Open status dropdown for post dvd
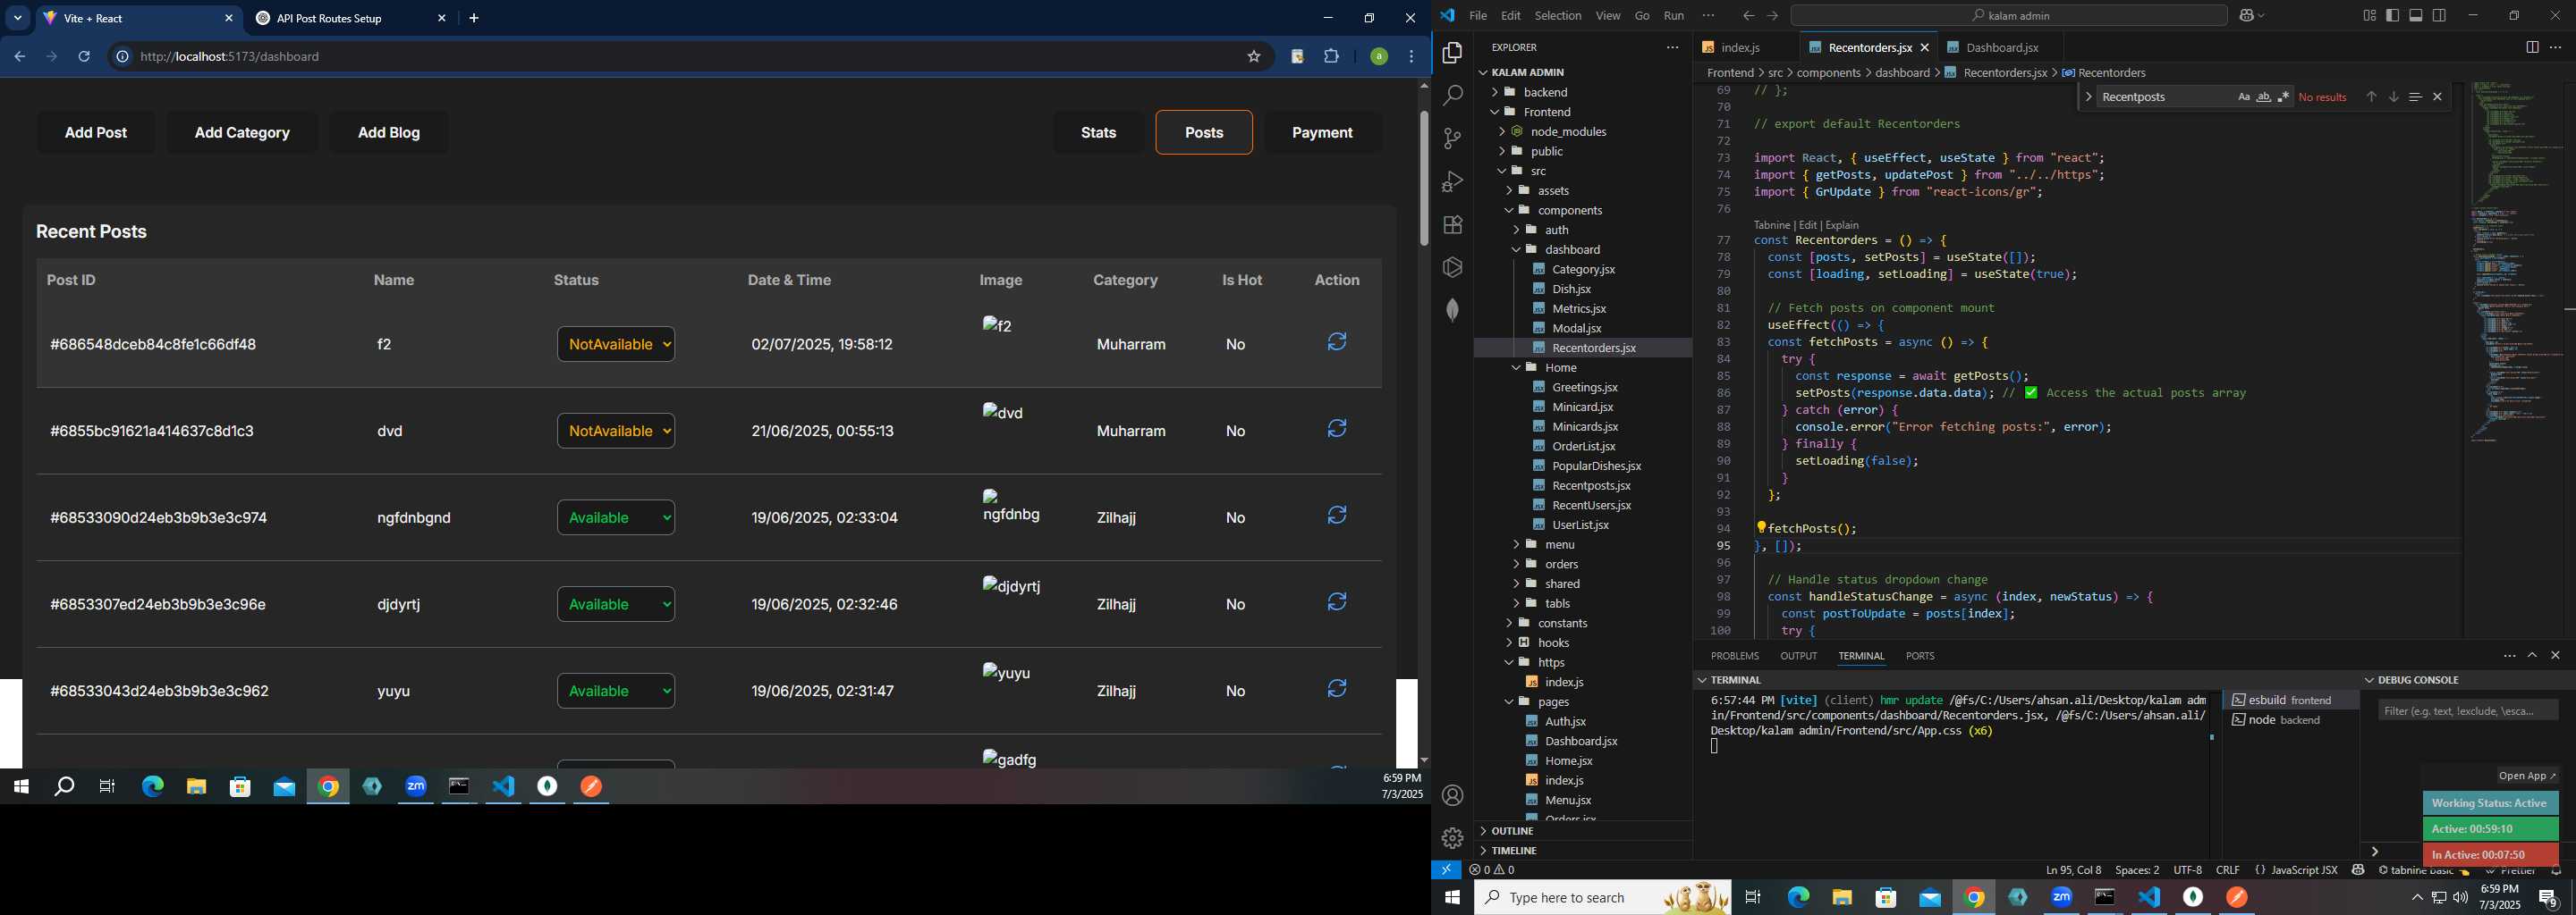This screenshot has height=915, width=2576. (x=616, y=432)
